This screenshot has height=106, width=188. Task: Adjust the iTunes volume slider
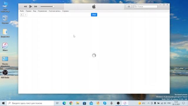[x=48, y=6]
